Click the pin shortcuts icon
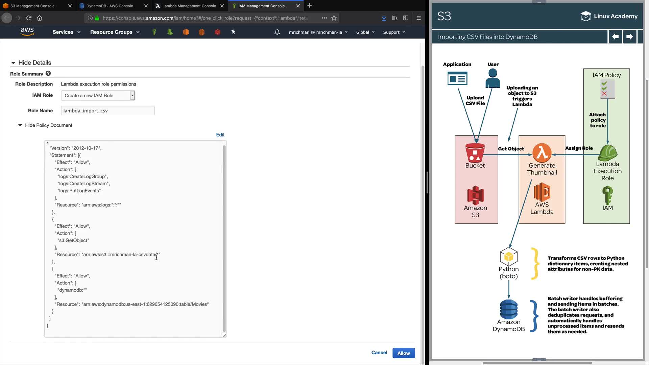Screen dimensions: 649x365 coord(233,32)
